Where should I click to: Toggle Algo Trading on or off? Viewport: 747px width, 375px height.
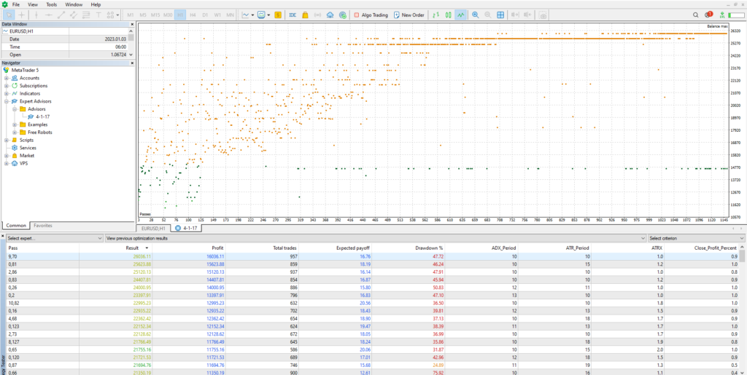coord(371,15)
